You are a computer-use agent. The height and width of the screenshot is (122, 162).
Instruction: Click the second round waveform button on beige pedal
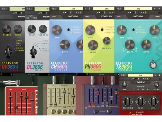[x=59, y=111]
